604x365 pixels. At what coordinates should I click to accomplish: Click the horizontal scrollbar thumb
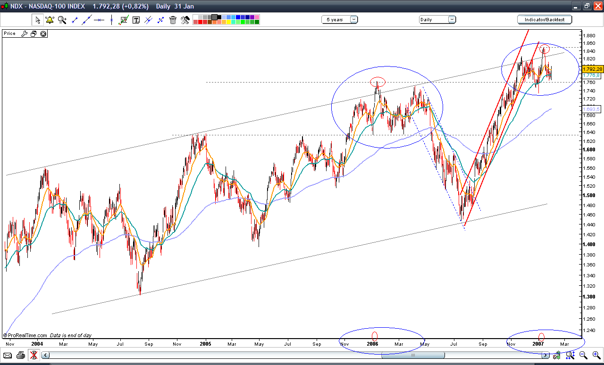tap(412, 355)
